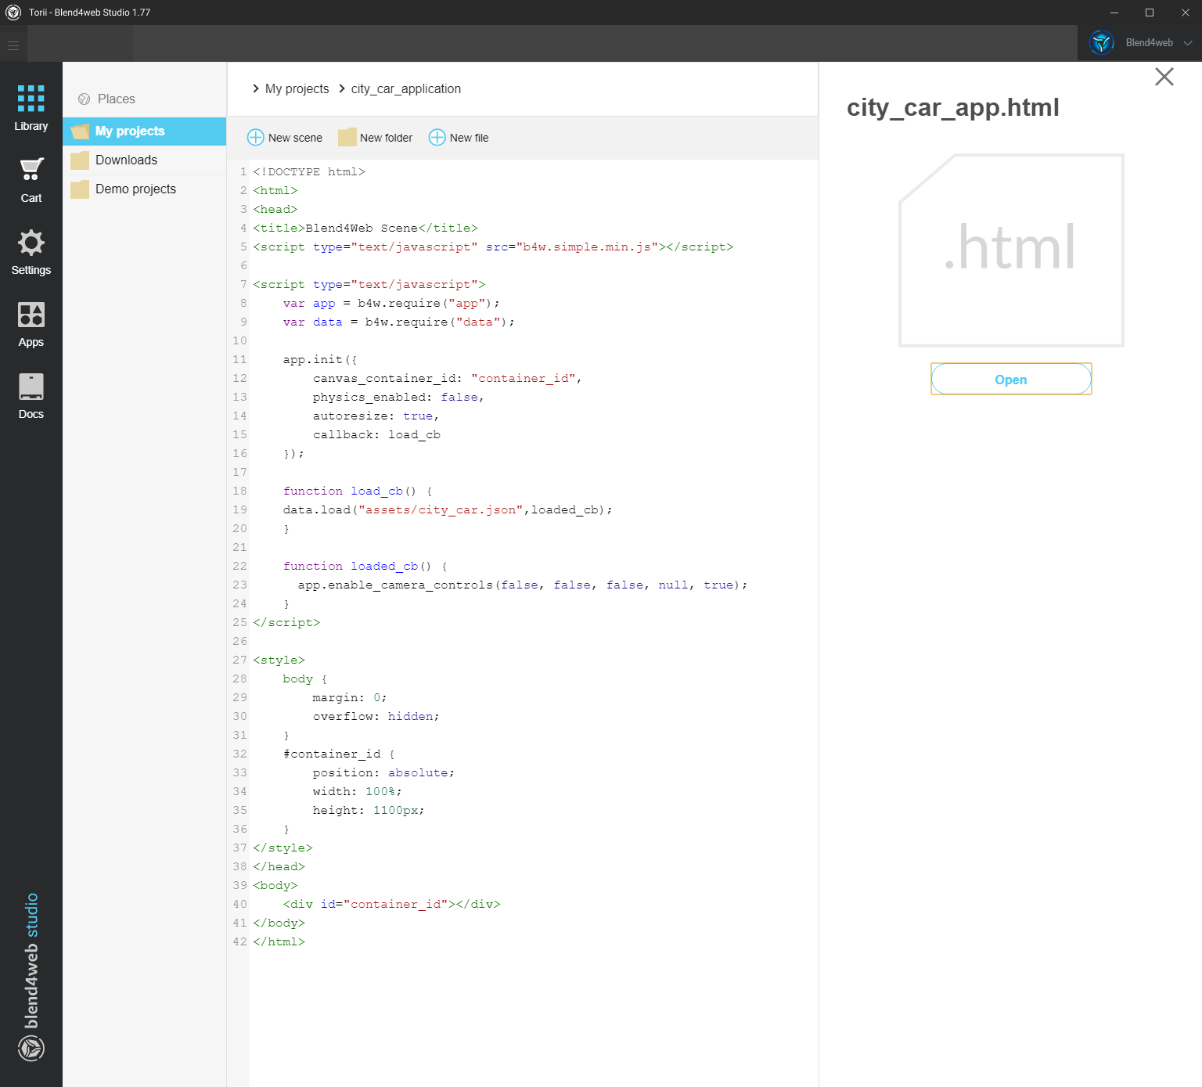Click the overflow: hidden style line

point(376,717)
